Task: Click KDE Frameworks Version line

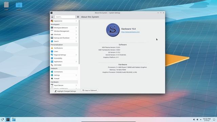Action: click(x=109, y=50)
